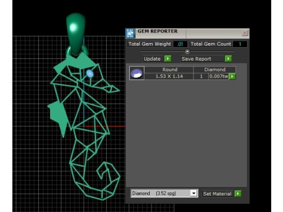This screenshot has width=283, height=212.
Task: Click the Total Gem Weight label
Action: (150, 44)
